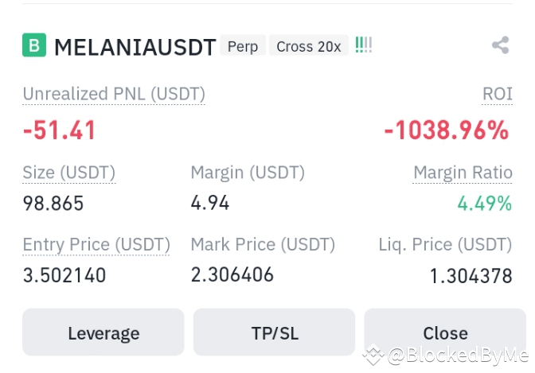Image resolution: width=535 pixels, height=373 pixels.
Task: Tap the Perp contract tag
Action: point(243,46)
